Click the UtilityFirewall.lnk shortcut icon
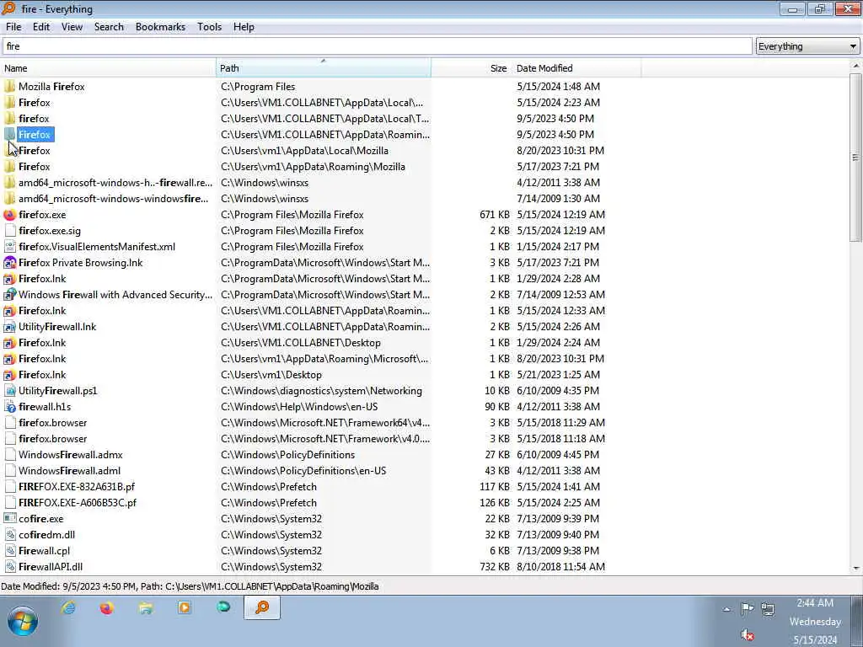This screenshot has height=647, width=863. (x=9, y=327)
